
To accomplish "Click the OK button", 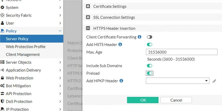I will click(x=143, y=100).
